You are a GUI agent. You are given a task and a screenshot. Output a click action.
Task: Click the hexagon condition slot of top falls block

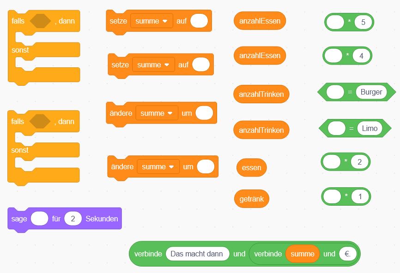pyautogui.click(x=40, y=21)
